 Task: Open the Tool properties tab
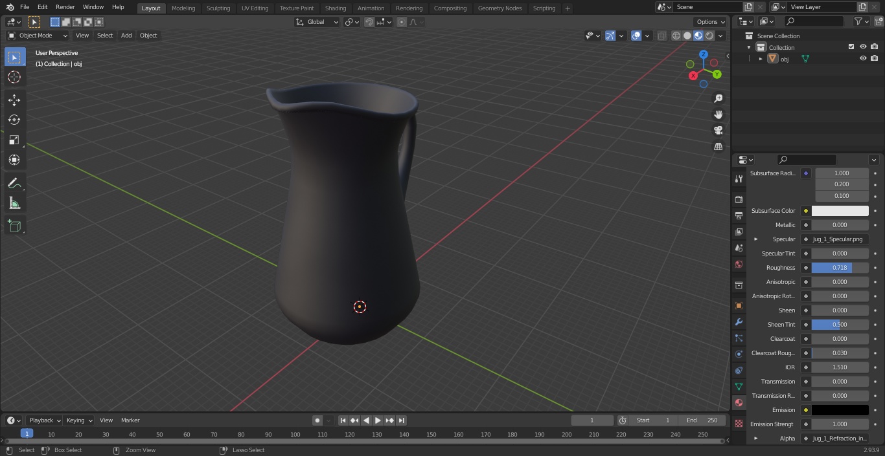click(739, 179)
